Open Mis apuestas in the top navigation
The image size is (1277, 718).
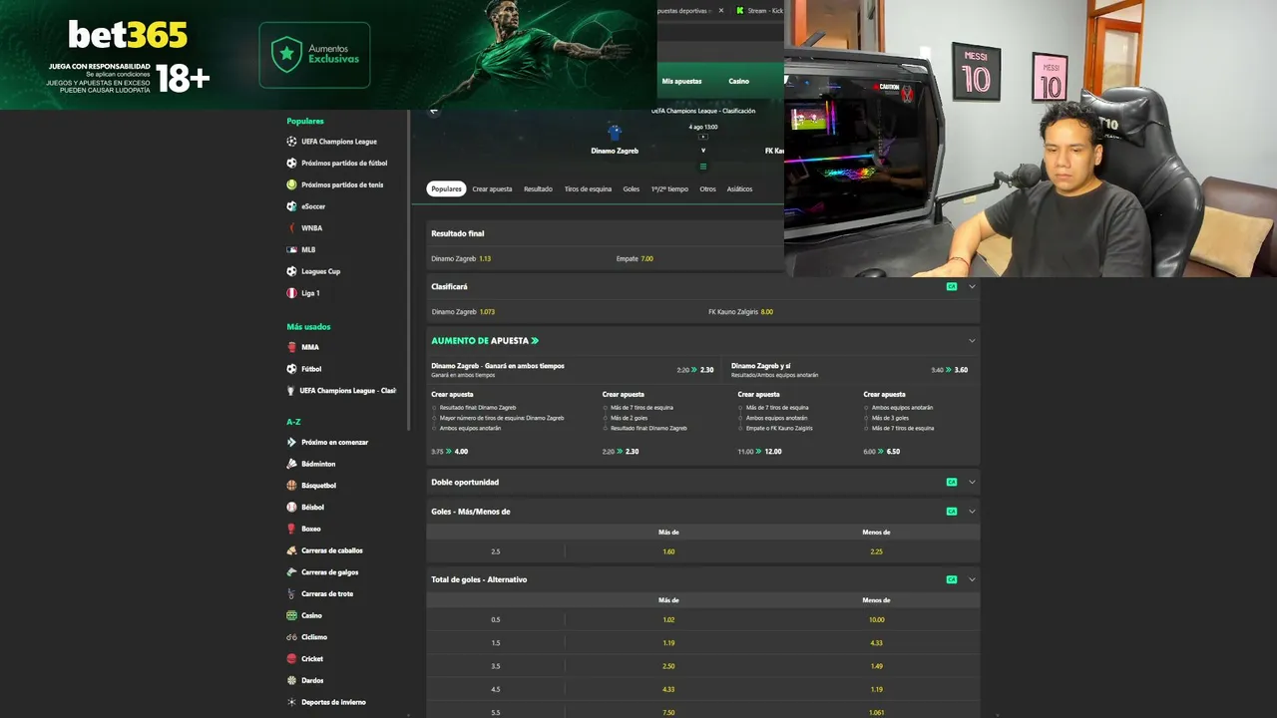click(682, 81)
